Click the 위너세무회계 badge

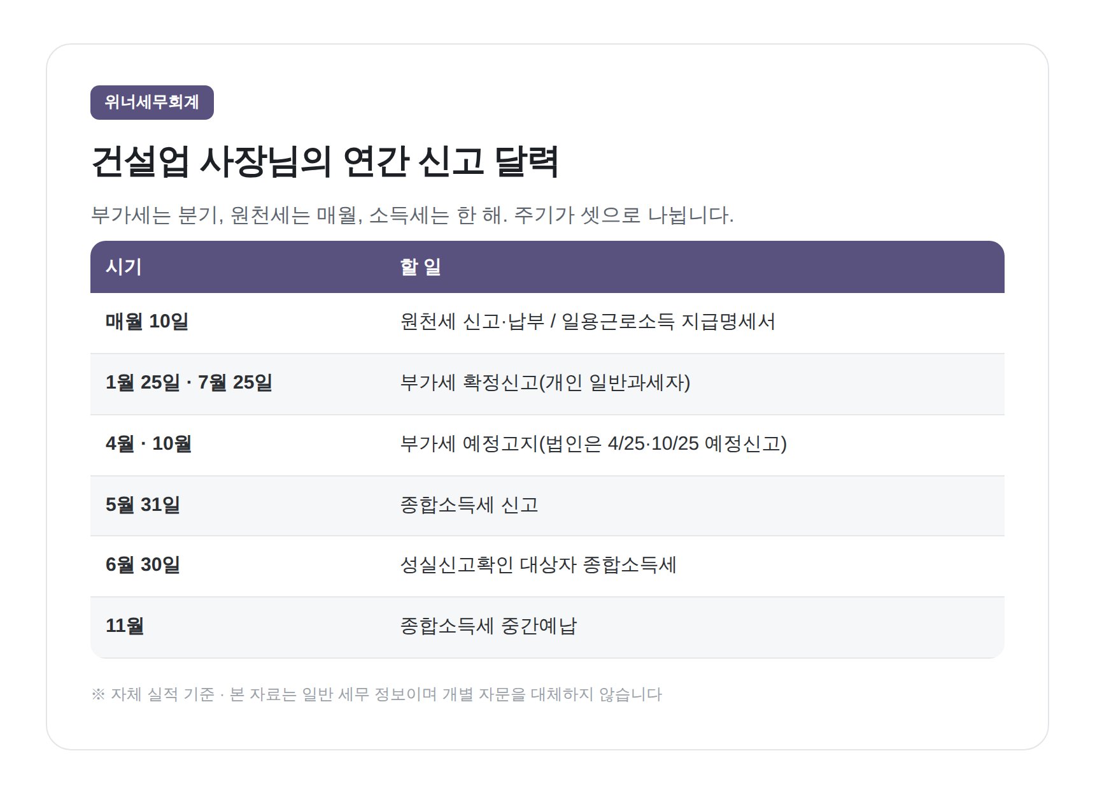tap(152, 103)
